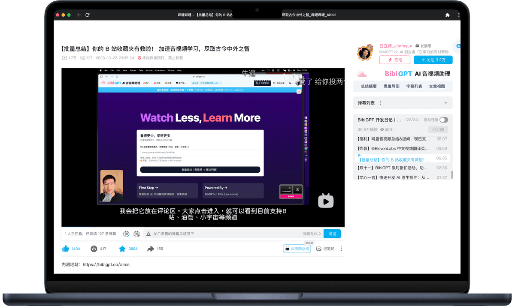515x306 pixels.
Task: Open uploader name 吕立青_JimmyLv
Action: coord(396,46)
